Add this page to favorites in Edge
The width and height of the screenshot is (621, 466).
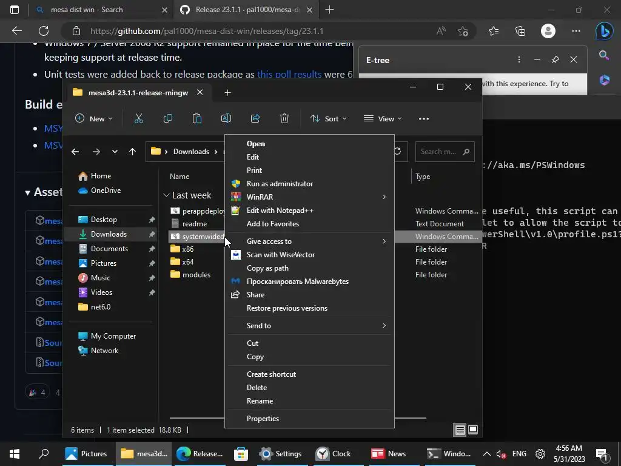463,31
